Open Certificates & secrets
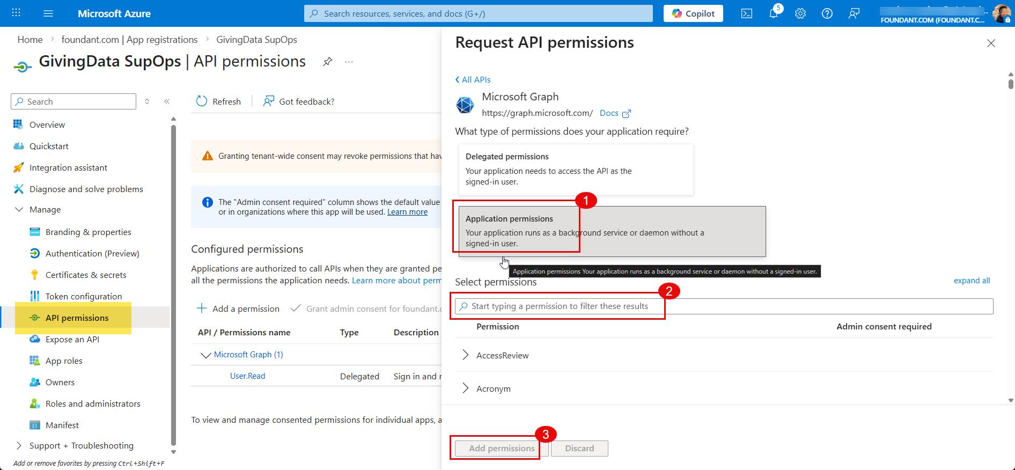1015x470 pixels. (86, 275)
